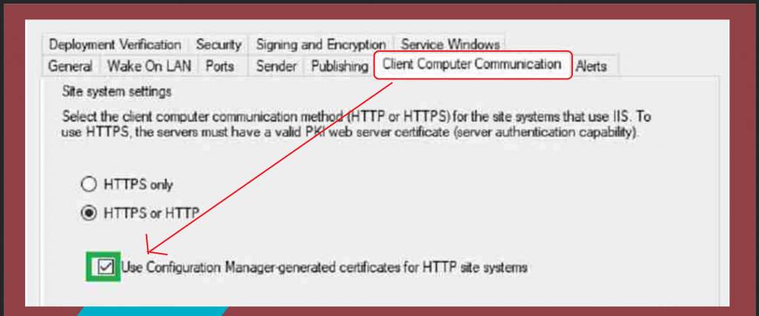Switch to the Security tab
Viewport: 759px width, 316px height.
(219, 45)
